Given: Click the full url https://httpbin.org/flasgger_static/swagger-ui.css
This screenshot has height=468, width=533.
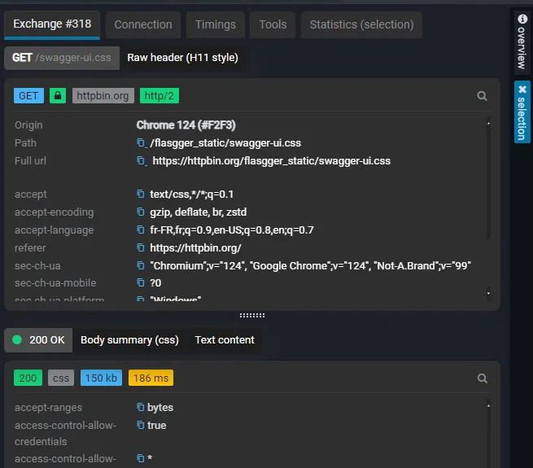Looking at the screenshot, I should pyautogui.click(x=271, y=160).
